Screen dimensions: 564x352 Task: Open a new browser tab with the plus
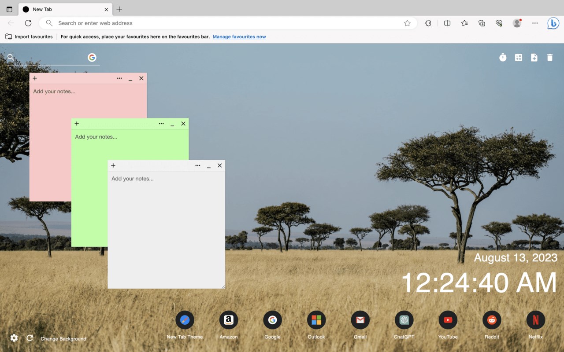coord(119,9)
